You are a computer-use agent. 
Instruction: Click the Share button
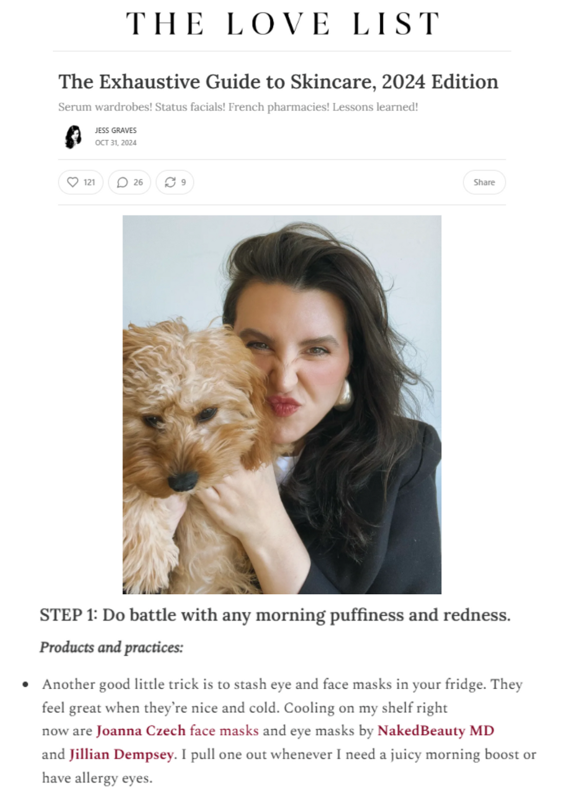pyautogui.click(x=484, y=182)
